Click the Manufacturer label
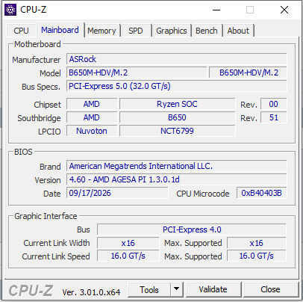303x302 pixels. click(37, 60)
